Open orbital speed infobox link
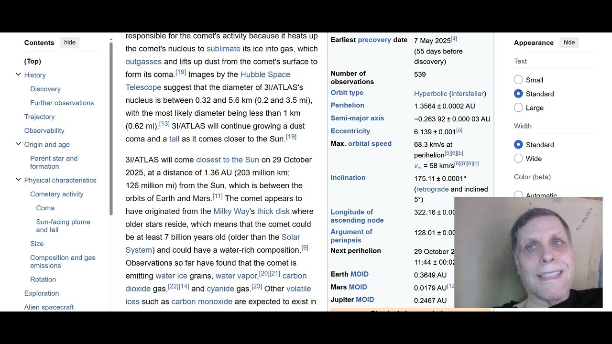This screenshot has width=612, height=344. [x=370, y=143]
